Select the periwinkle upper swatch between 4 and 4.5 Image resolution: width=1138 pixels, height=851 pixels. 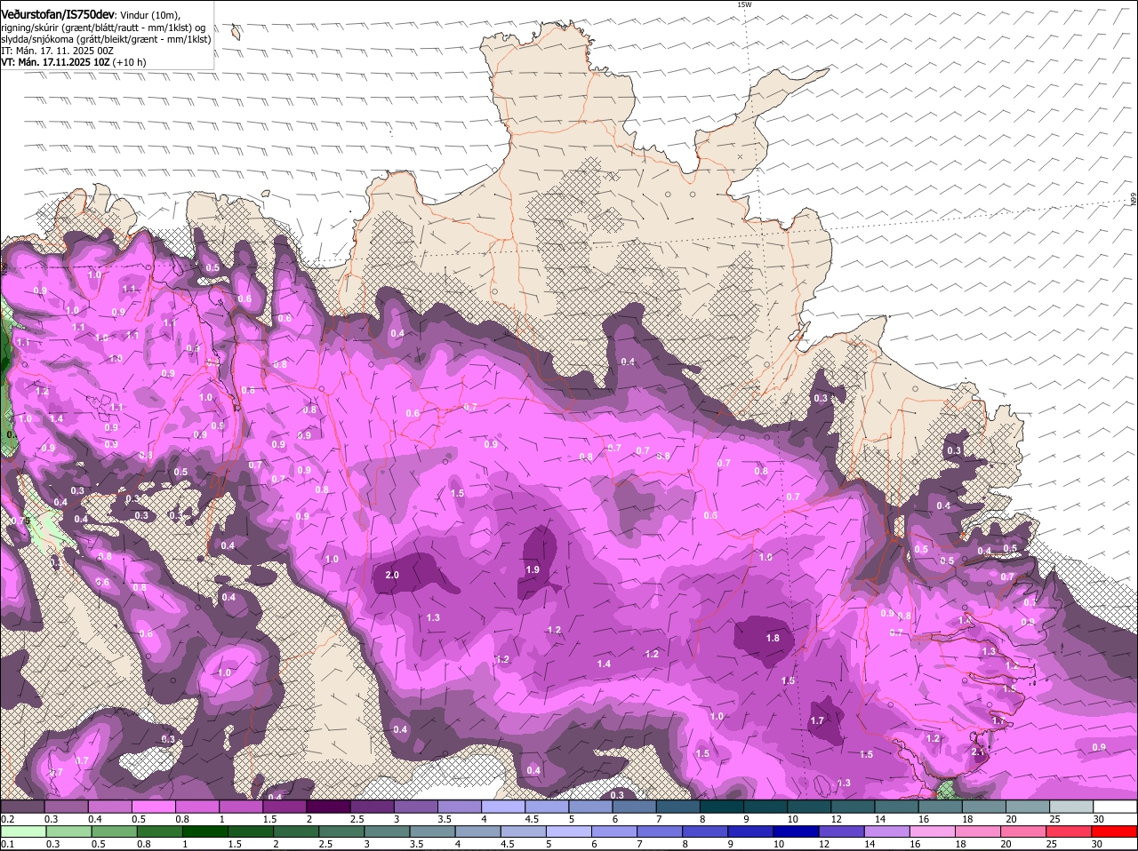coord(503,807)
